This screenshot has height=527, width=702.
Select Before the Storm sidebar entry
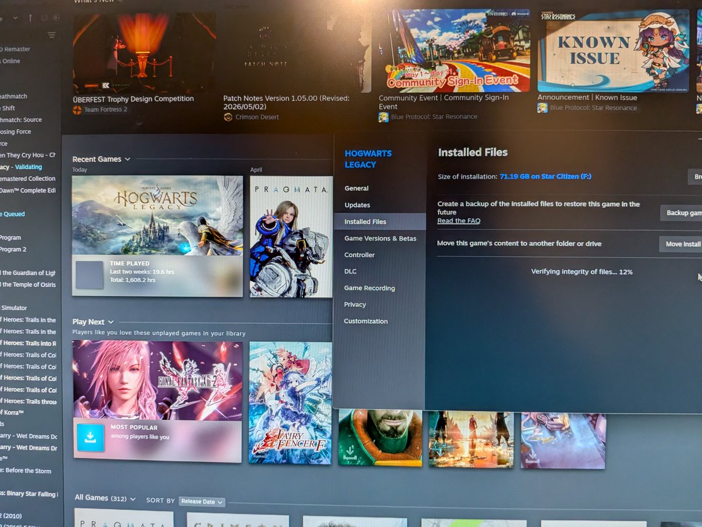[26, 471]
